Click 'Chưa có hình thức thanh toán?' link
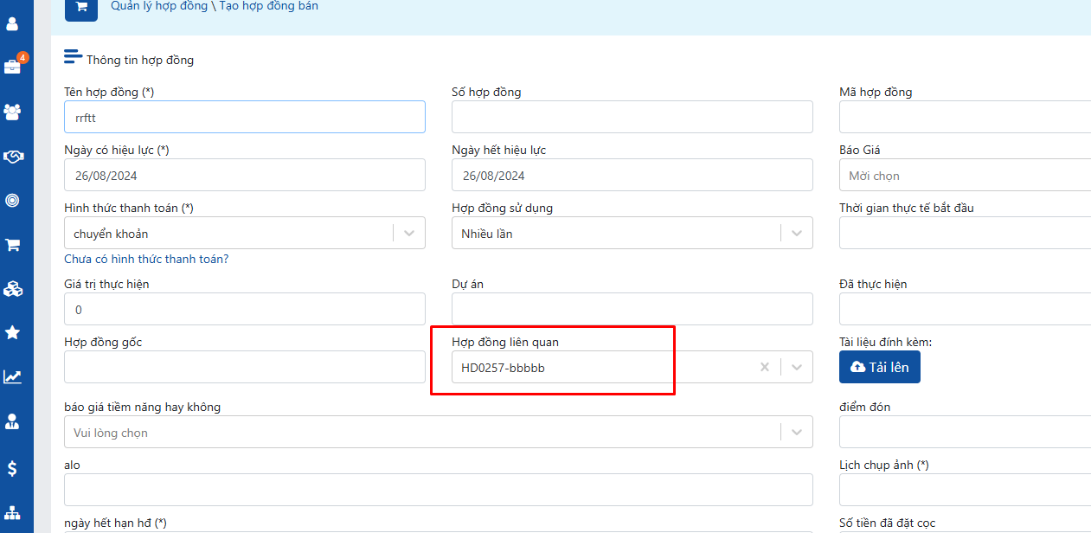1091x533 pixels. (x=146, y=259)
